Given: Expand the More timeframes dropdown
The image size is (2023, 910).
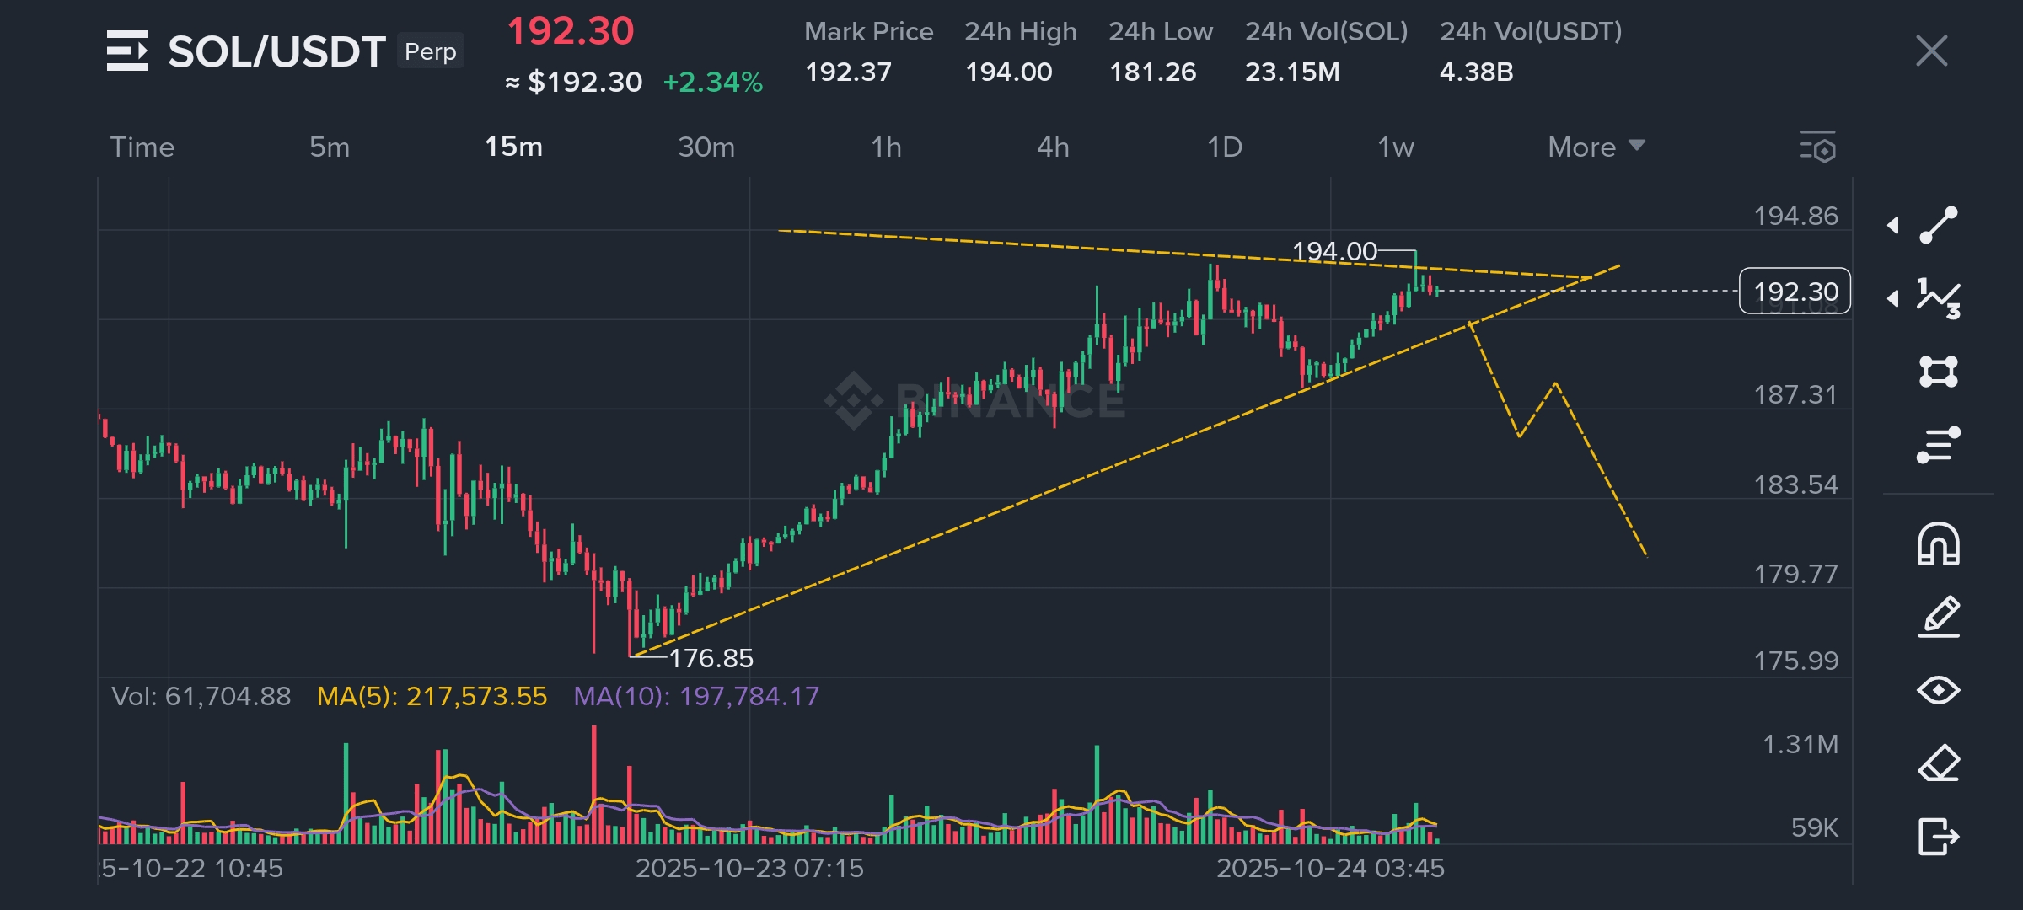Looking at the screenshot, I should 1596,147.
